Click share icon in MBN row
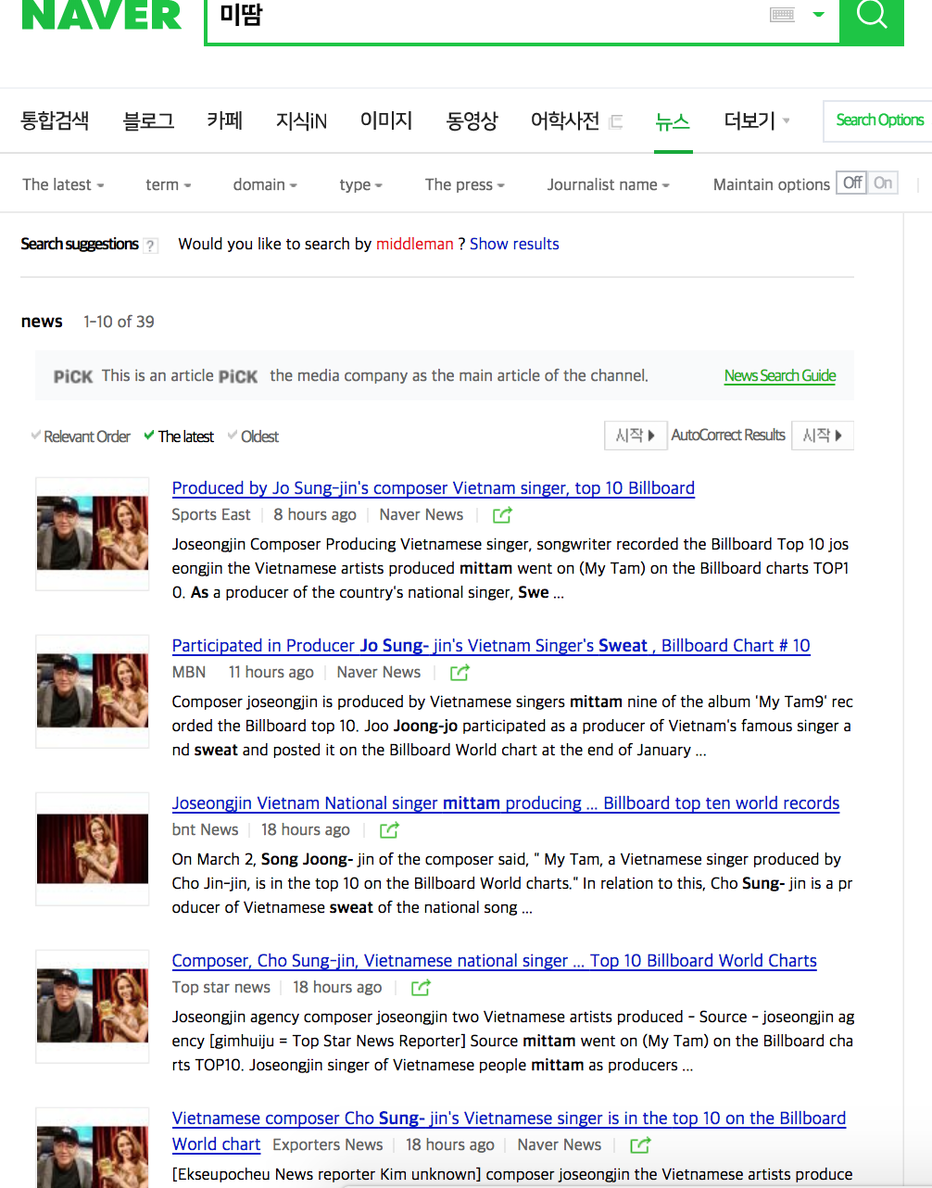Image resolution: width=932 pixels, height=1188 pixels. (460, 673)
